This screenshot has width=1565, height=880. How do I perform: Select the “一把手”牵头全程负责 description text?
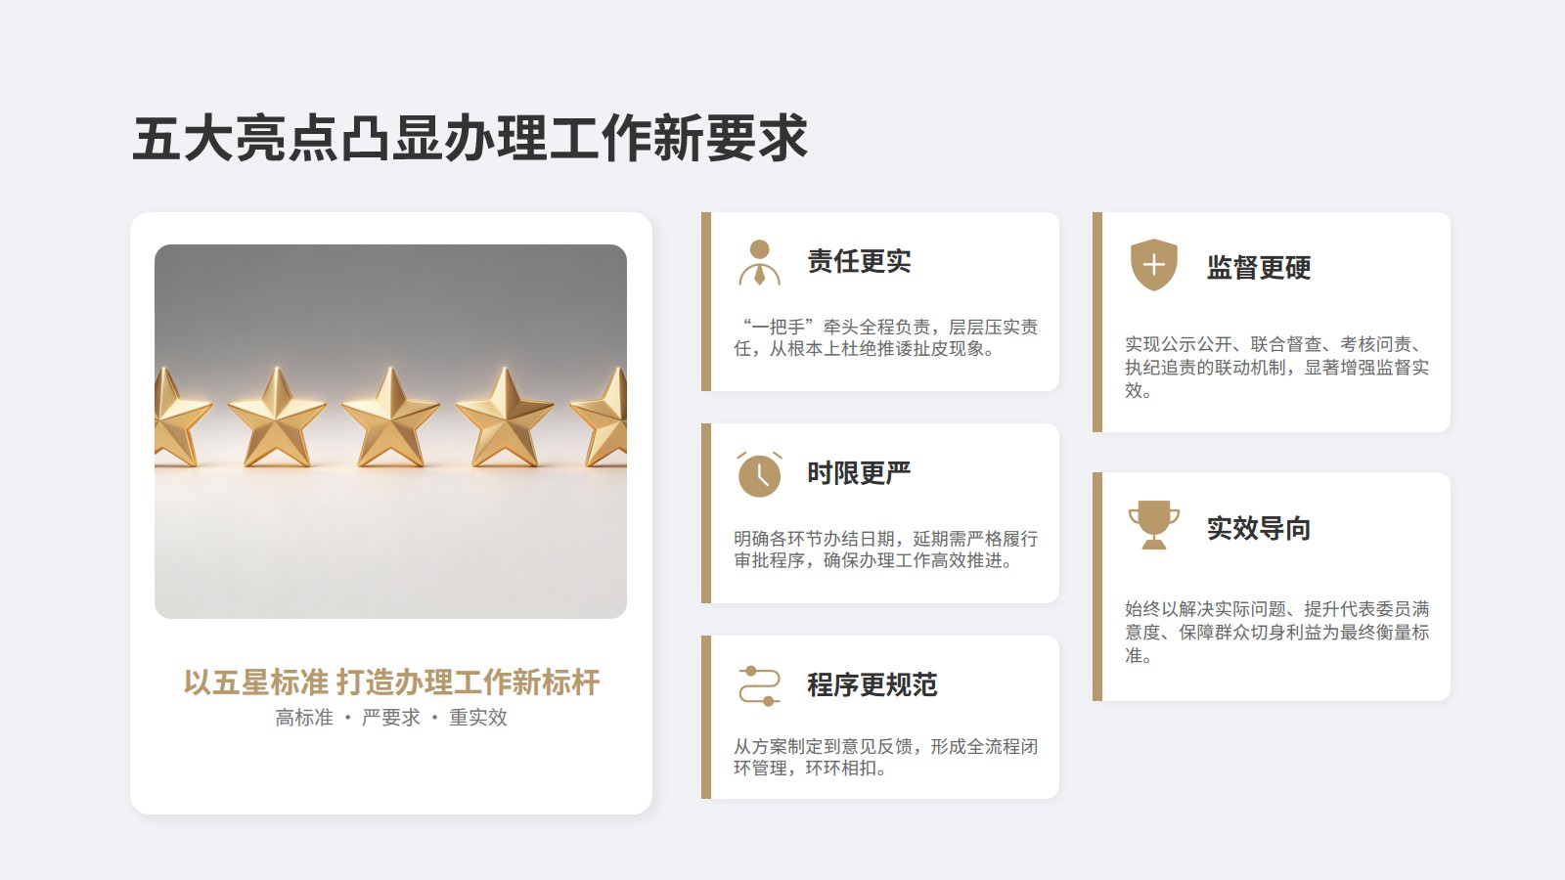(x=885, y=337)
